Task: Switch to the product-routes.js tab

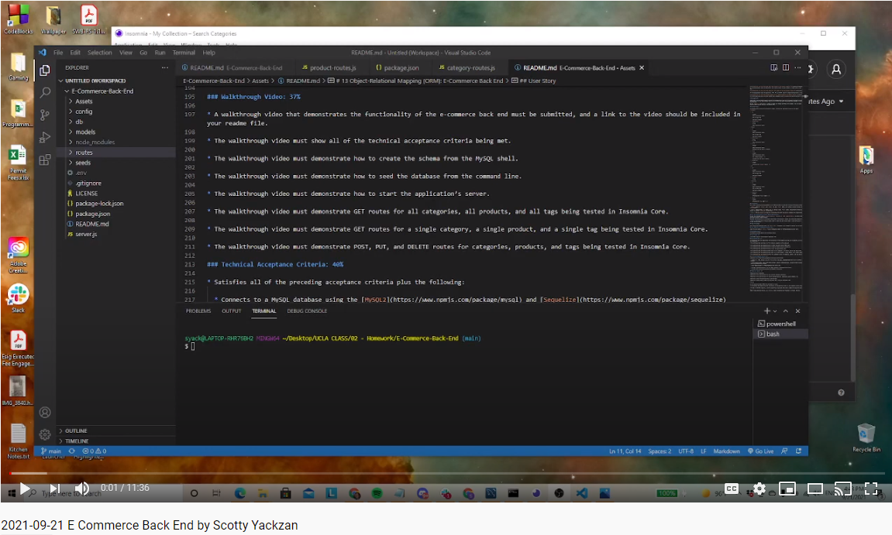Action: pyautogui.click(x=332, y=68)
